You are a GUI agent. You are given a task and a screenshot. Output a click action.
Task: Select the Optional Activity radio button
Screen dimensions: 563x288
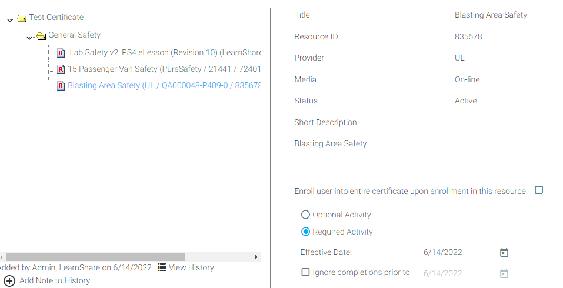[305, 215]
